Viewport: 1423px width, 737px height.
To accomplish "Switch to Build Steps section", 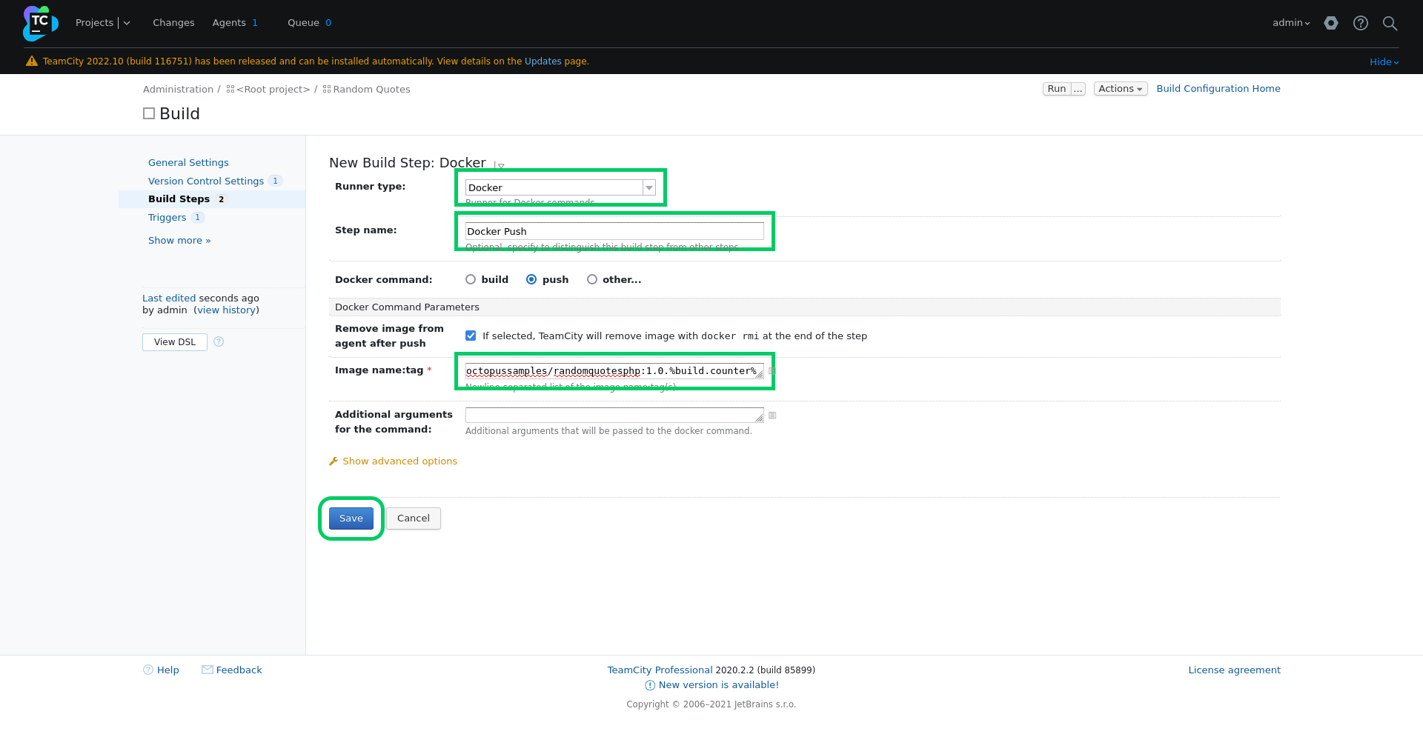I will 179,199.
